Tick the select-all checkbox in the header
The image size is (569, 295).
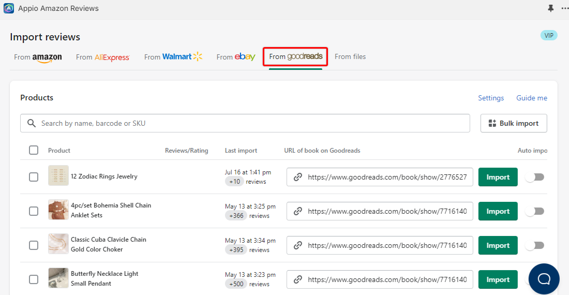pos(34,150)
